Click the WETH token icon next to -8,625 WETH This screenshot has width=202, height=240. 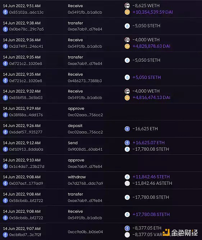[127, 6]
